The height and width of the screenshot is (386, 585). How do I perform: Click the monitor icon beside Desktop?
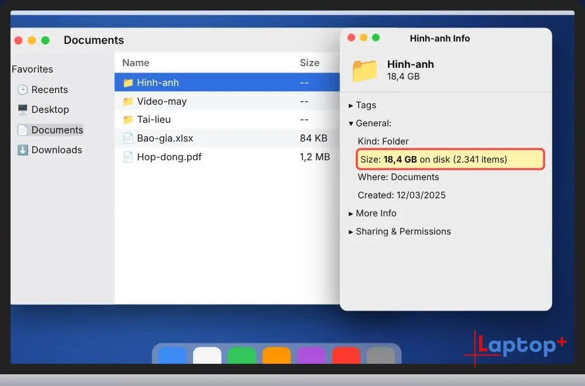23,109
